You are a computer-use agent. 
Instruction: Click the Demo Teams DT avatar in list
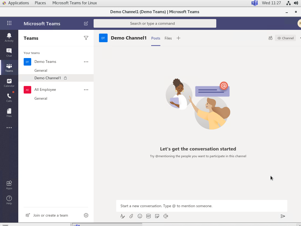click(27, 62)
